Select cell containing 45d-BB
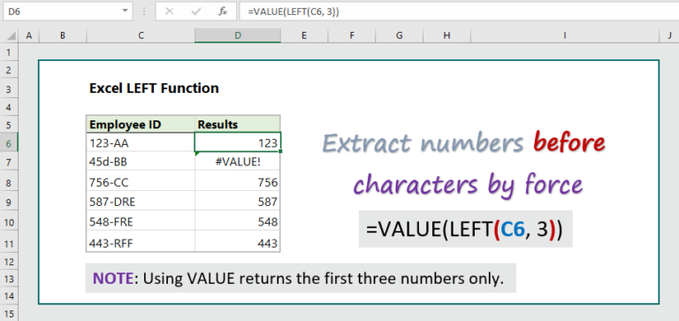The width and height of the screenshot is (679, 321). click(141, 162)
